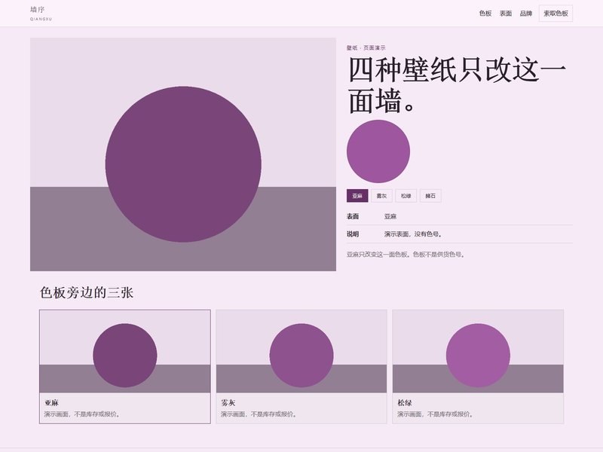Open the 品牌 nav link
603x452 pixels.
click(525, 14)
